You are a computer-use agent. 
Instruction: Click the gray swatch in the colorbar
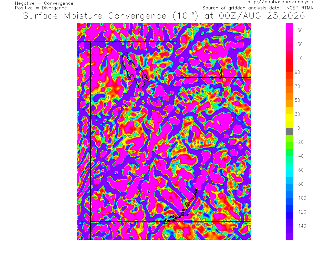coord(290,131)
